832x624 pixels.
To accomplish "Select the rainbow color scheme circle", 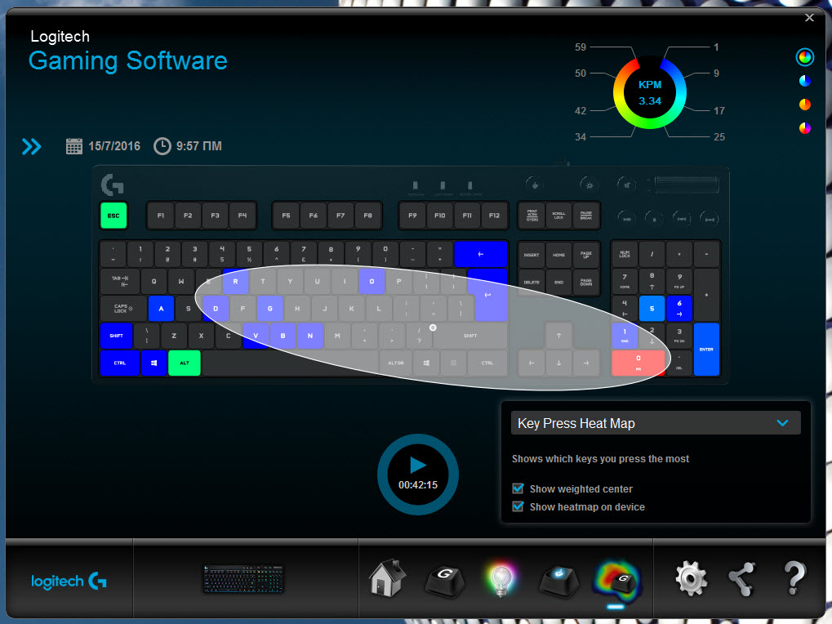I will coord(805,57).
